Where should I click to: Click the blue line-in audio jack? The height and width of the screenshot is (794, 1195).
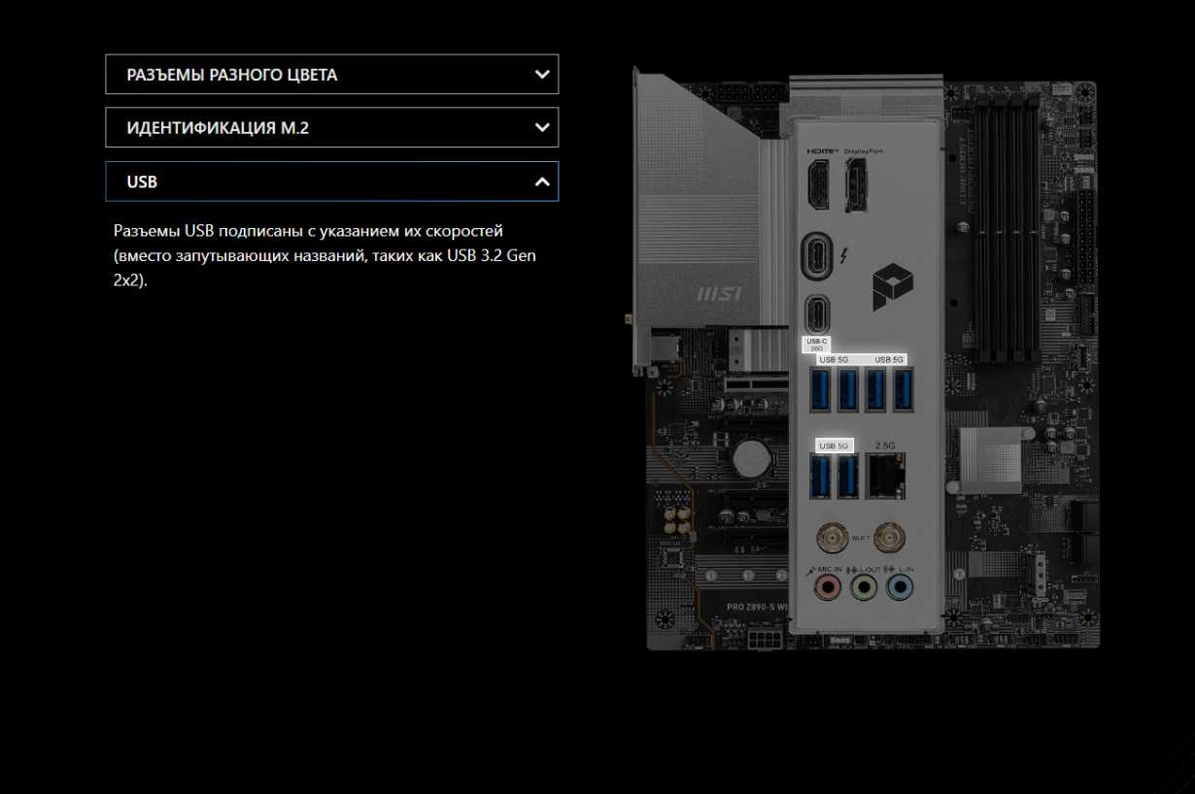click(901, 587)
